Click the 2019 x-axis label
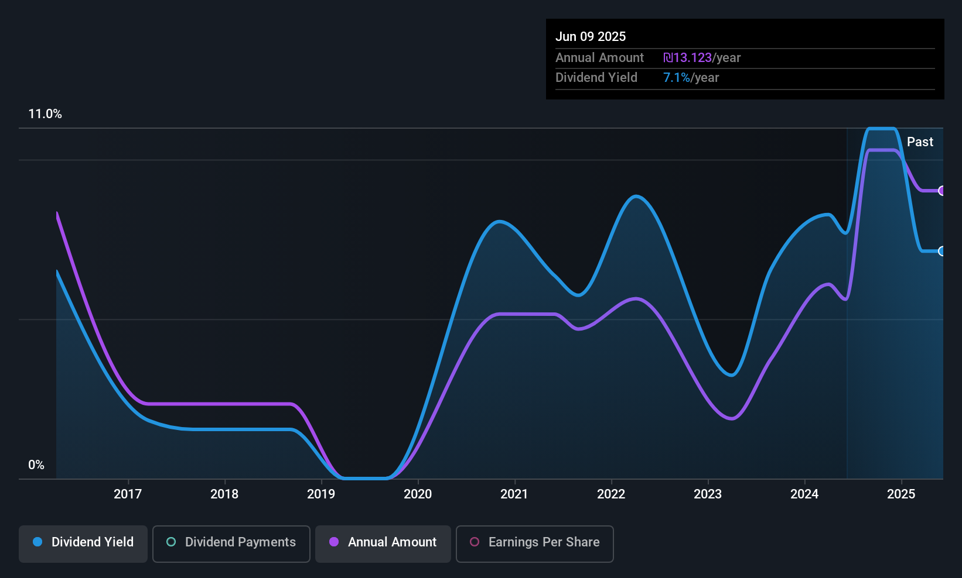962x578 pixels. coord(321,494)
